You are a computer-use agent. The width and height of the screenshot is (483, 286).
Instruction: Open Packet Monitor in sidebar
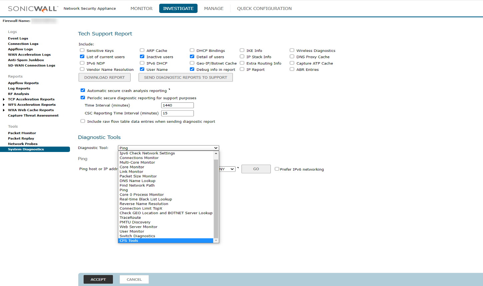tap(22, 133)
